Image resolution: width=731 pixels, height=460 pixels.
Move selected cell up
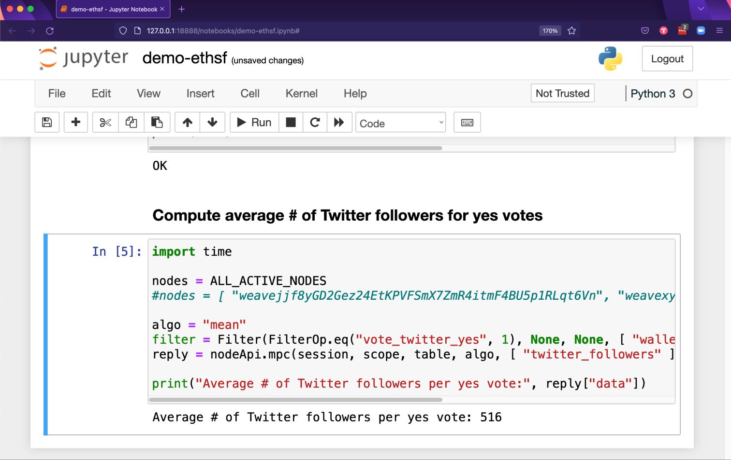coord(188,122)
